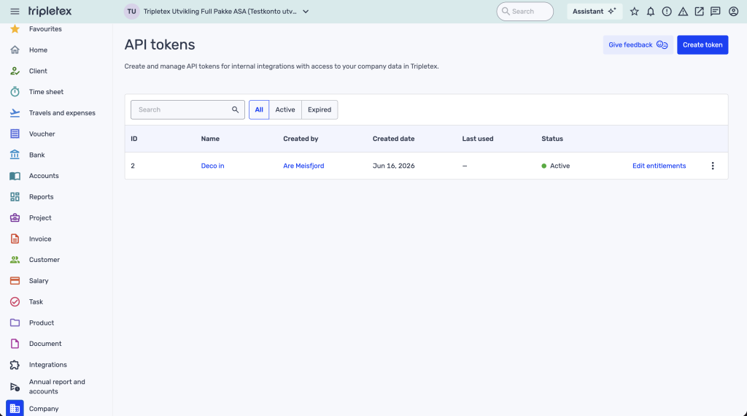Click the Created by column header
Screen dimensions: 747x416
click(301, 139)
